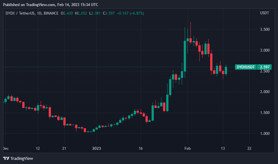Click the open value O2.430
Viewport: 278px width, 164px height.
(x=67, y=13)
